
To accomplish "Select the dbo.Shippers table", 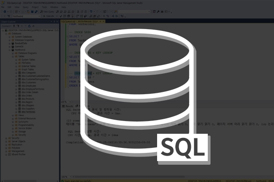I will (28, 106).
